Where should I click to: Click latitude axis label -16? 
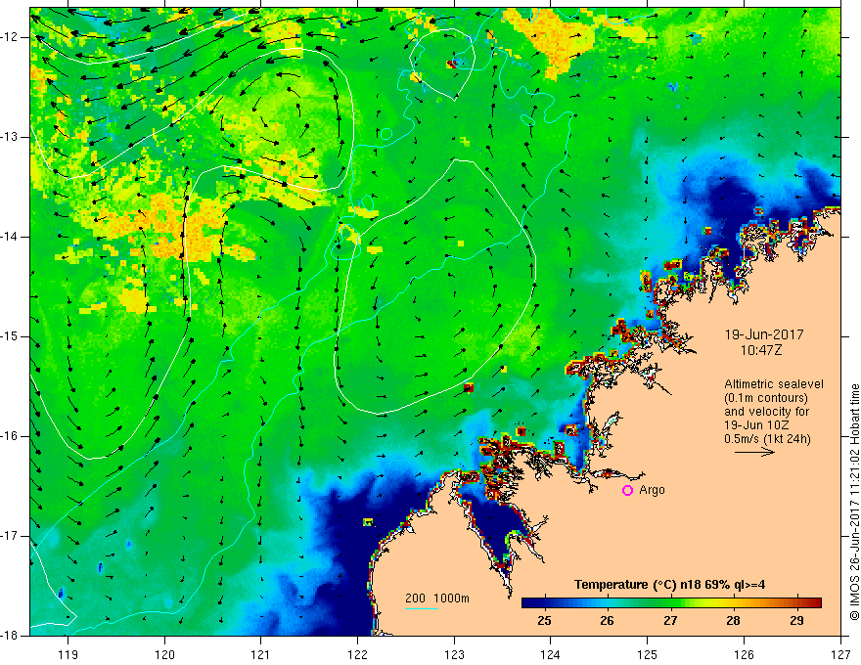pos(10,436)
